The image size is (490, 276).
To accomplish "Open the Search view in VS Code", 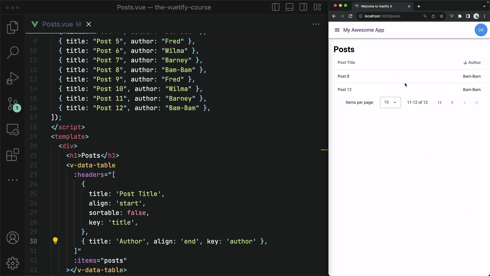I will pyautogui.click(x=13, y=53).
